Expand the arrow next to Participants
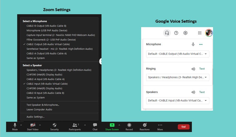 (85, 125)
